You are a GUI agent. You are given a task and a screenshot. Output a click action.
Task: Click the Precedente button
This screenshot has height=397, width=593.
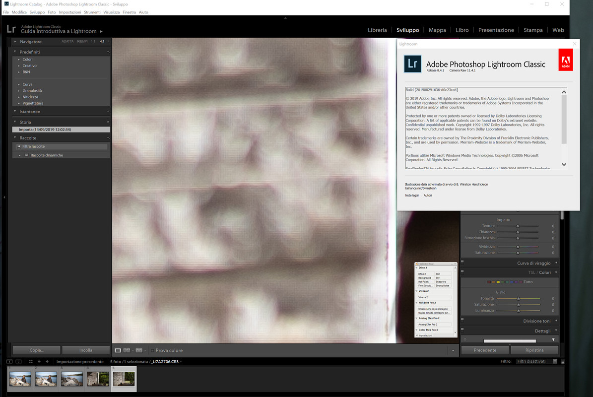click(x=485, y=350)
